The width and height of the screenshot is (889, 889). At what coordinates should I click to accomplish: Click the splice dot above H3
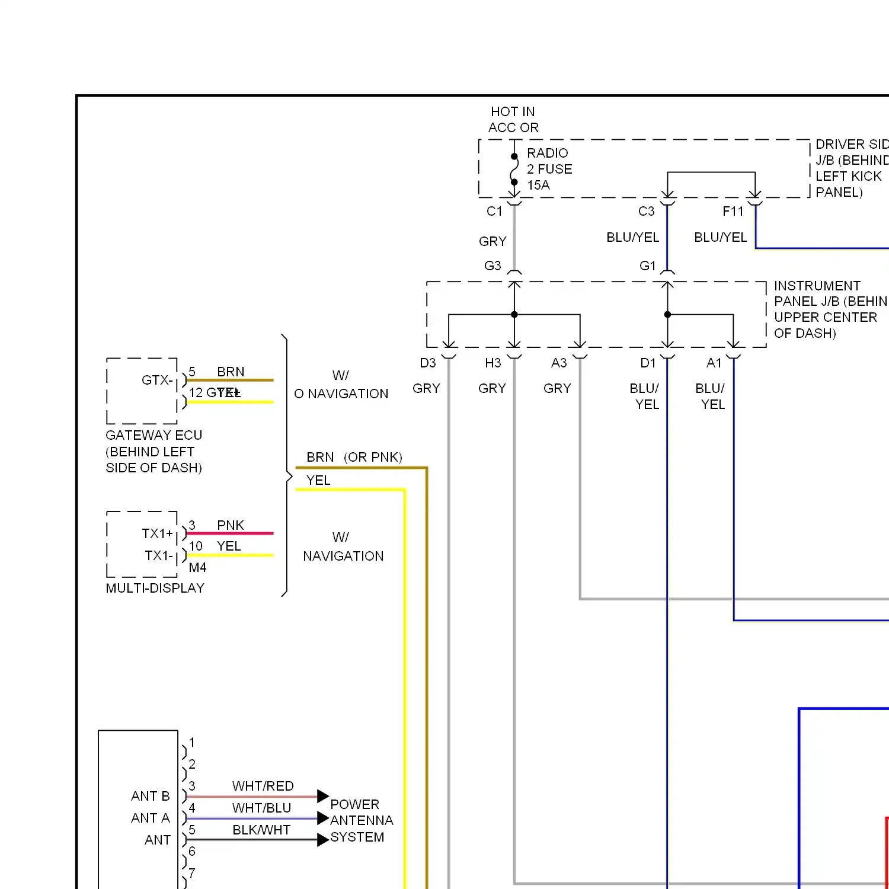(514, 315)
